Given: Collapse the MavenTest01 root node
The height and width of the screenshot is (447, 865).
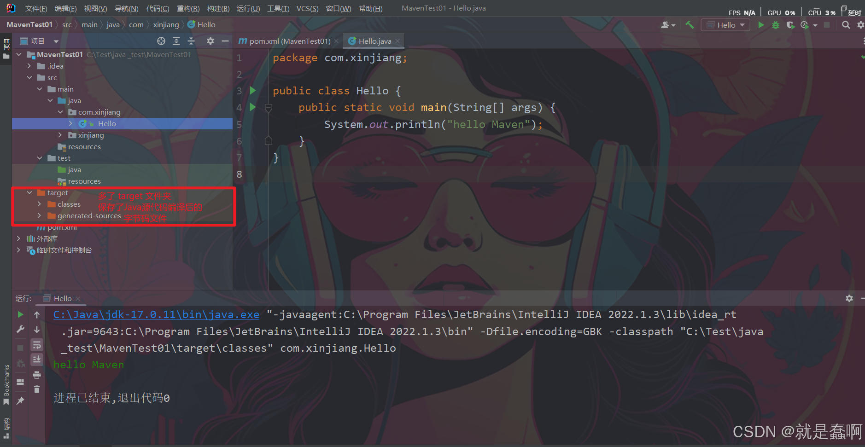Looking at the screenshot, I should [19, 54].
